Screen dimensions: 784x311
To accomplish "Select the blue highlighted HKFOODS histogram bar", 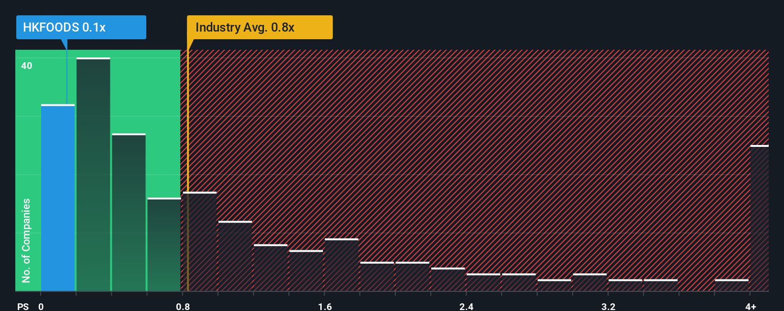I will pyautogui.click(x=58, y=198).
